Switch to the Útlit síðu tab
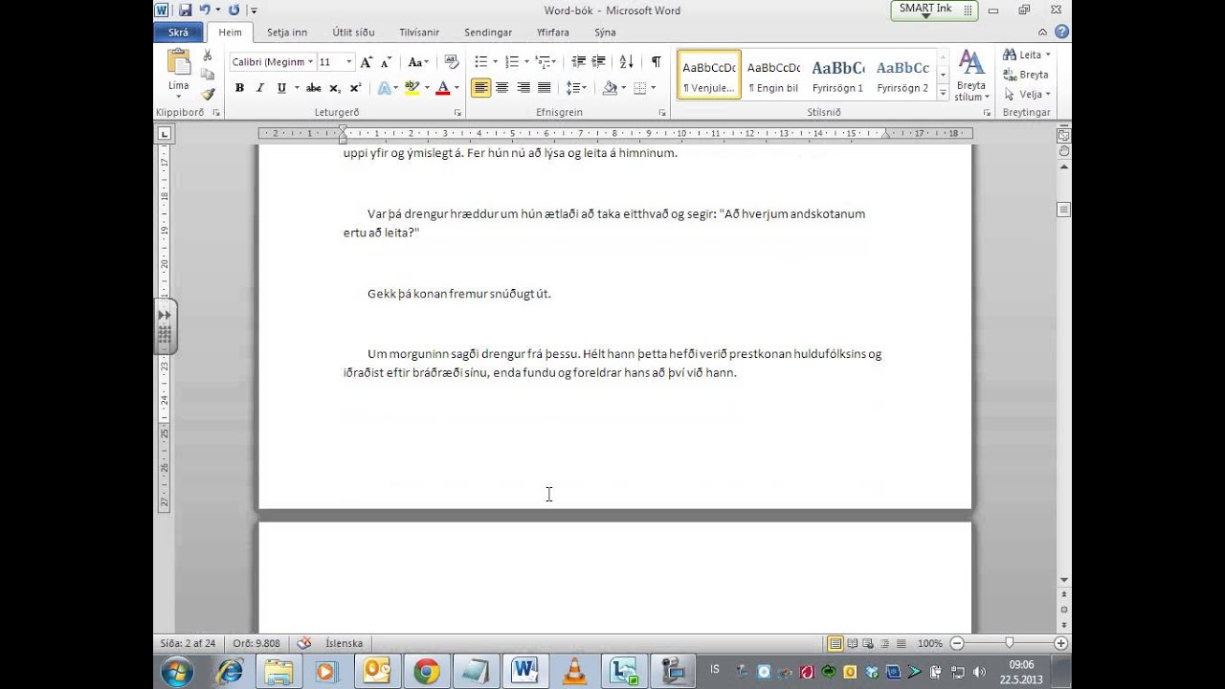1225x689 pixels. click(x=353, y=32)
